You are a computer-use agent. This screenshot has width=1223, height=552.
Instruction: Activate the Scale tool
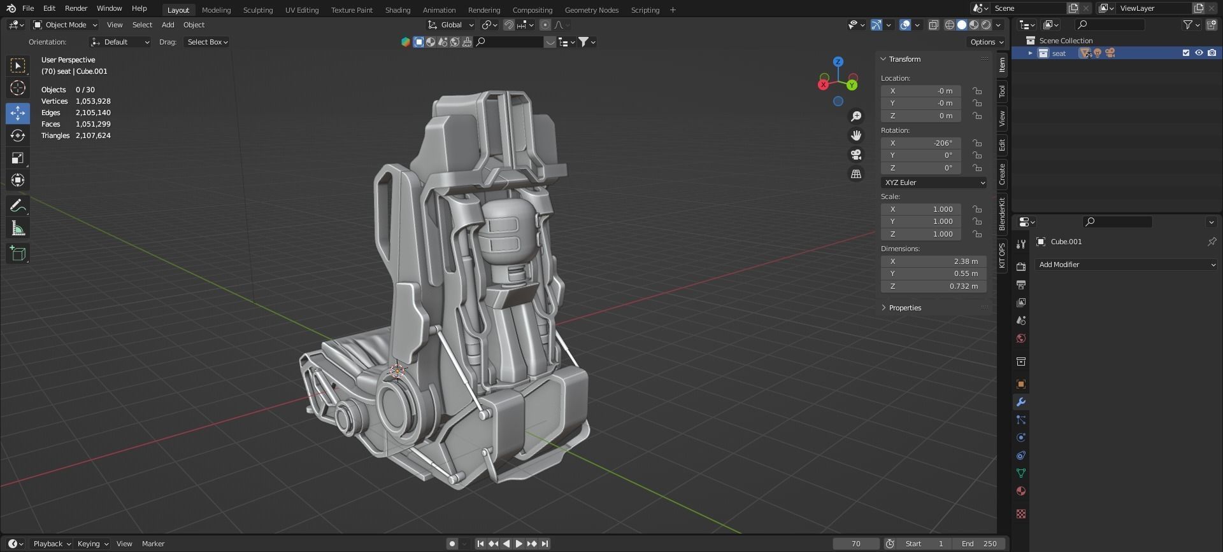(x=18, y=158)
